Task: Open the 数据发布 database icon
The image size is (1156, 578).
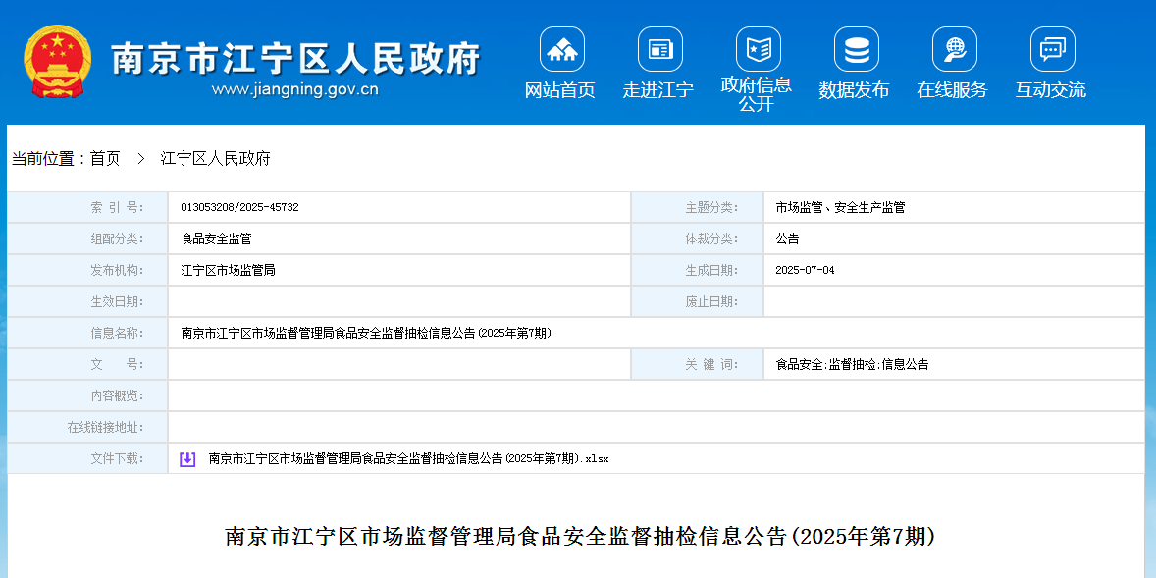Action: coord(856,49)
